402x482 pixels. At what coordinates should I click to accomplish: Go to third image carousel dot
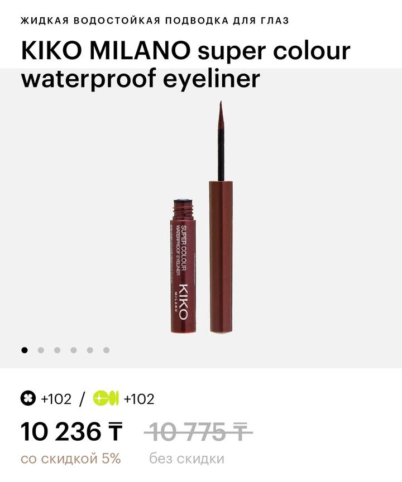click(57, 350)
